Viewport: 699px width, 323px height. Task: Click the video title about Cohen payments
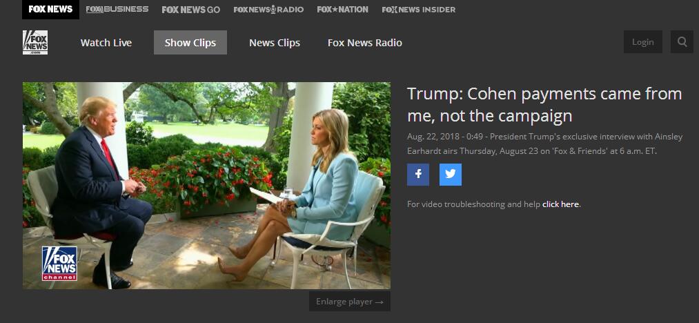tap(544, 105)
